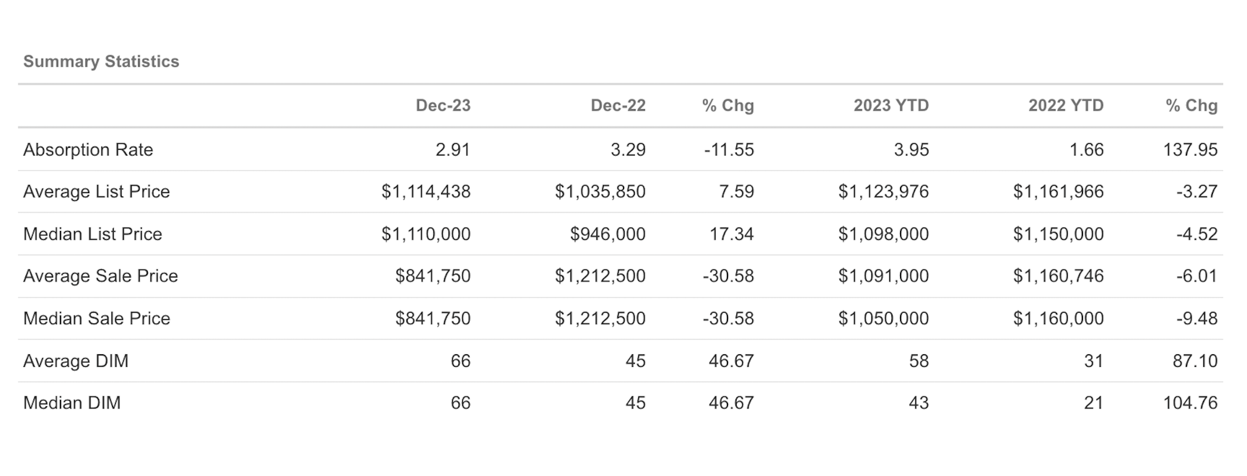This screenshot has height=476, width=1247.
Task: Click the 2022 YTD column header
Action: tap(1066, 105)
